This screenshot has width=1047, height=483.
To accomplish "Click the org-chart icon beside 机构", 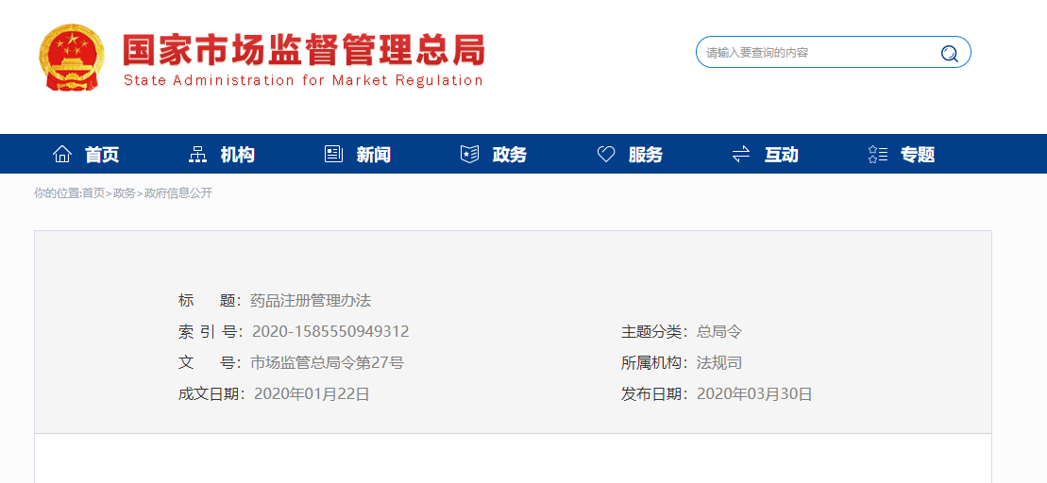I will [x=197, y=155].
